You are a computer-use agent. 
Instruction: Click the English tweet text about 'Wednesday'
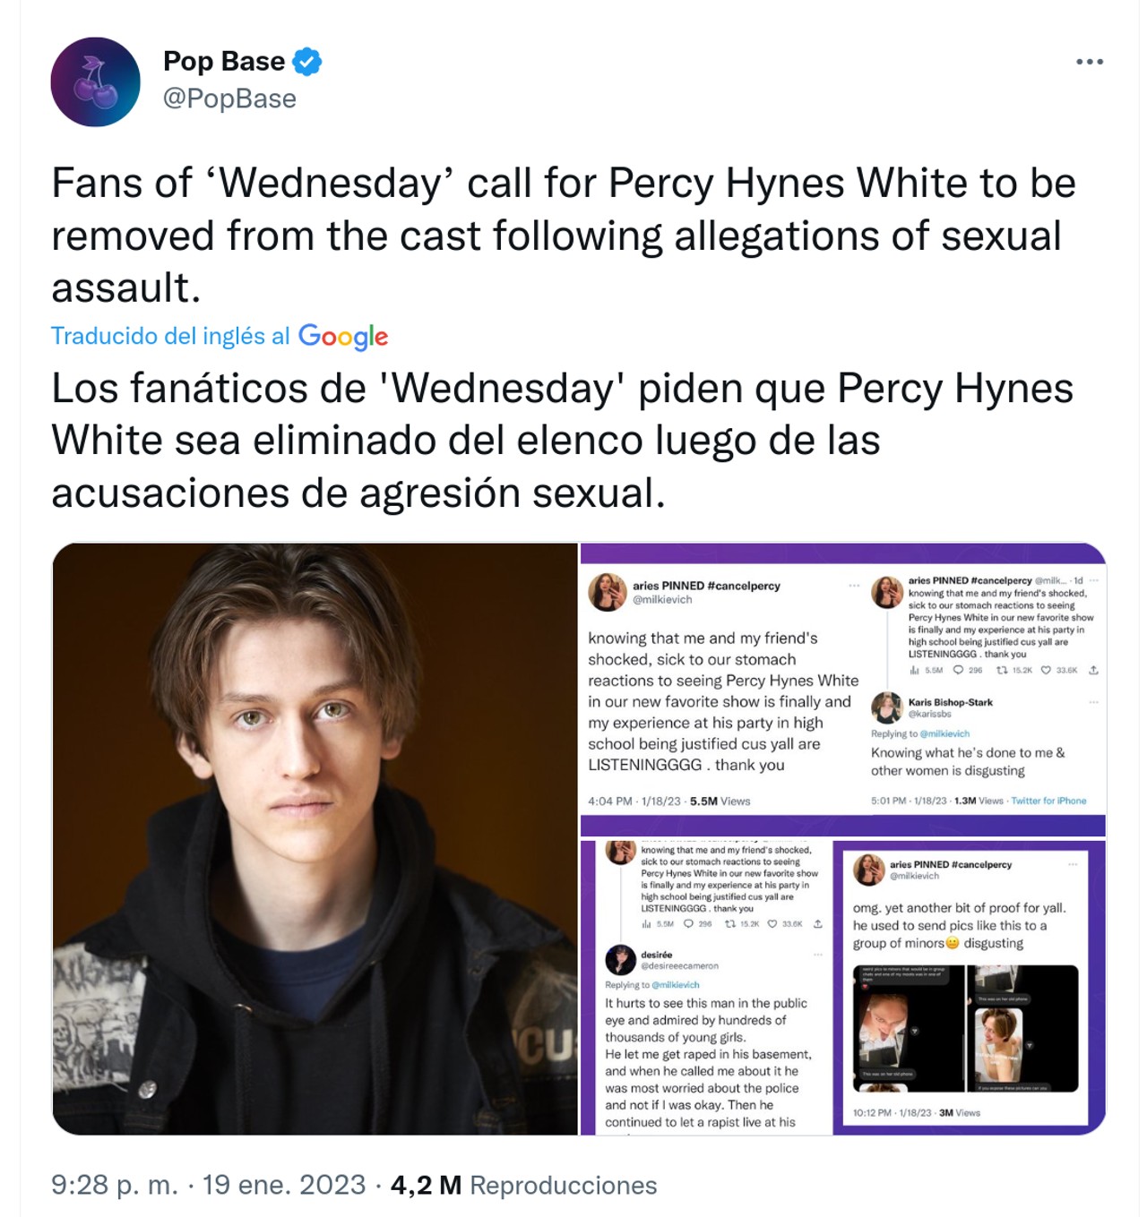click(563, 235)
